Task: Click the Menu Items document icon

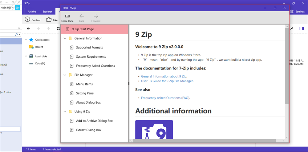Action: click(x=72, y=84)
